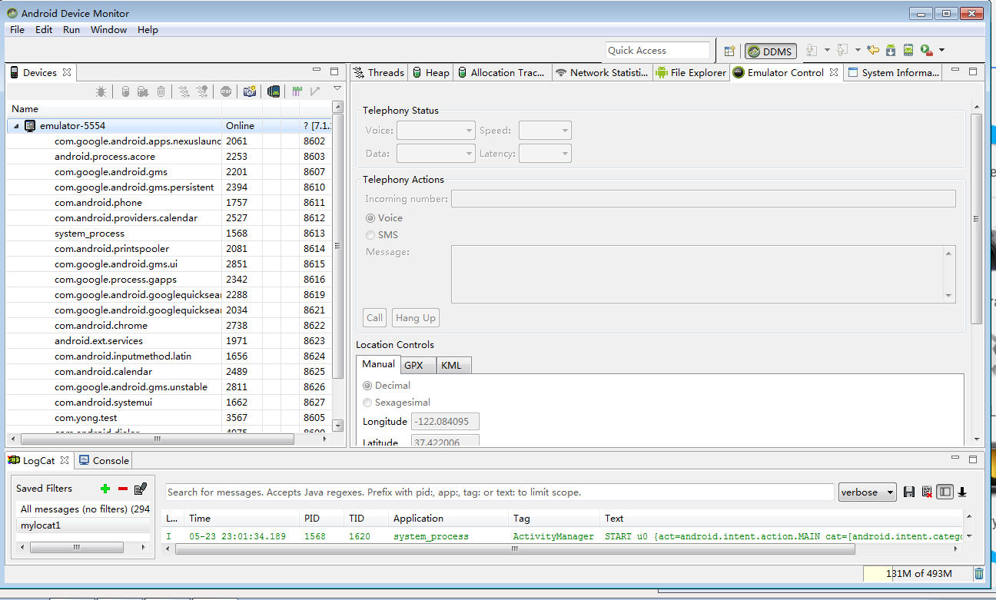Click the Start Method Profiling icon

[201, 91]
